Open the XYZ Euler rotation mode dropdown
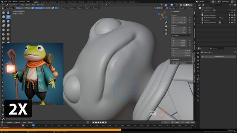Viewport: 237px width, 133px height. (181, 35)
